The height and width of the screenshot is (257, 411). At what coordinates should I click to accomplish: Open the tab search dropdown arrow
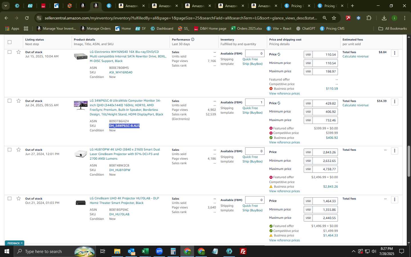tap(5, 6)
